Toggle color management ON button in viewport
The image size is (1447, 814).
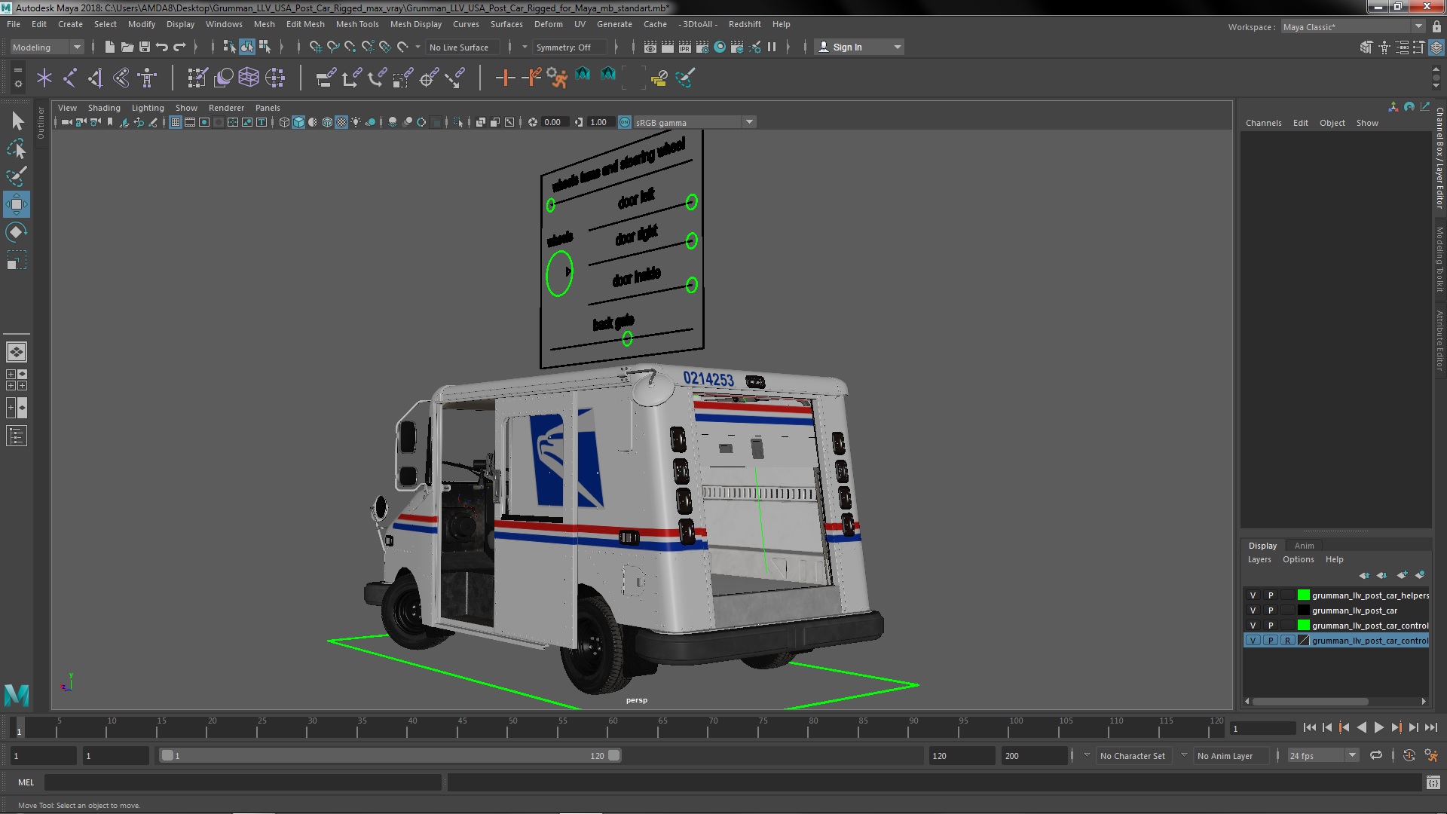(x=625, y=122)
